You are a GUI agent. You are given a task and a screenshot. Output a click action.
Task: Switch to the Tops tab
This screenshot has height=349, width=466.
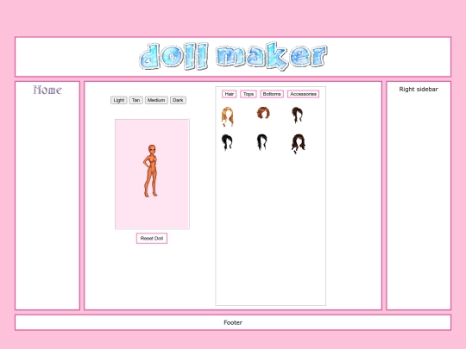pos(249,94)
